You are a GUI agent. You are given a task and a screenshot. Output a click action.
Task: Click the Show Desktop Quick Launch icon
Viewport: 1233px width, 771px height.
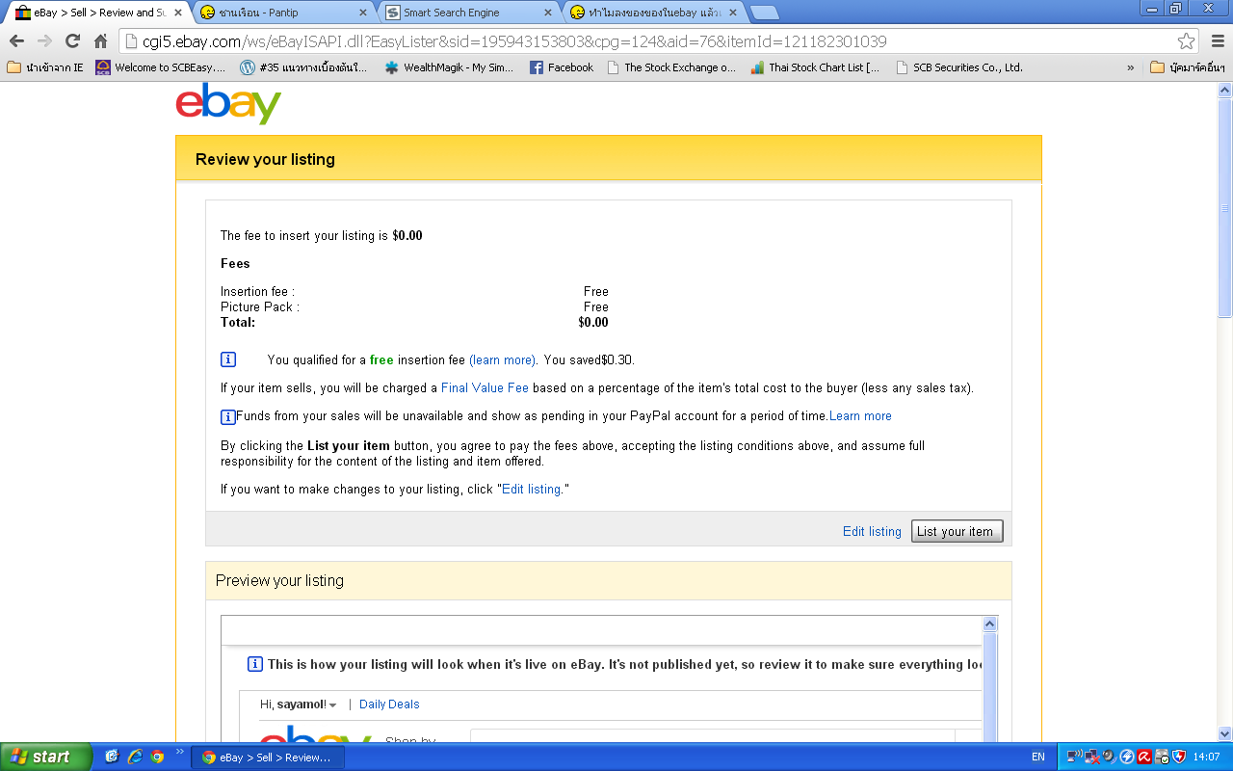pyautogui.click(x=112, y=757)
